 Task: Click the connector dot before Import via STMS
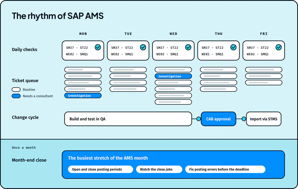244,119
